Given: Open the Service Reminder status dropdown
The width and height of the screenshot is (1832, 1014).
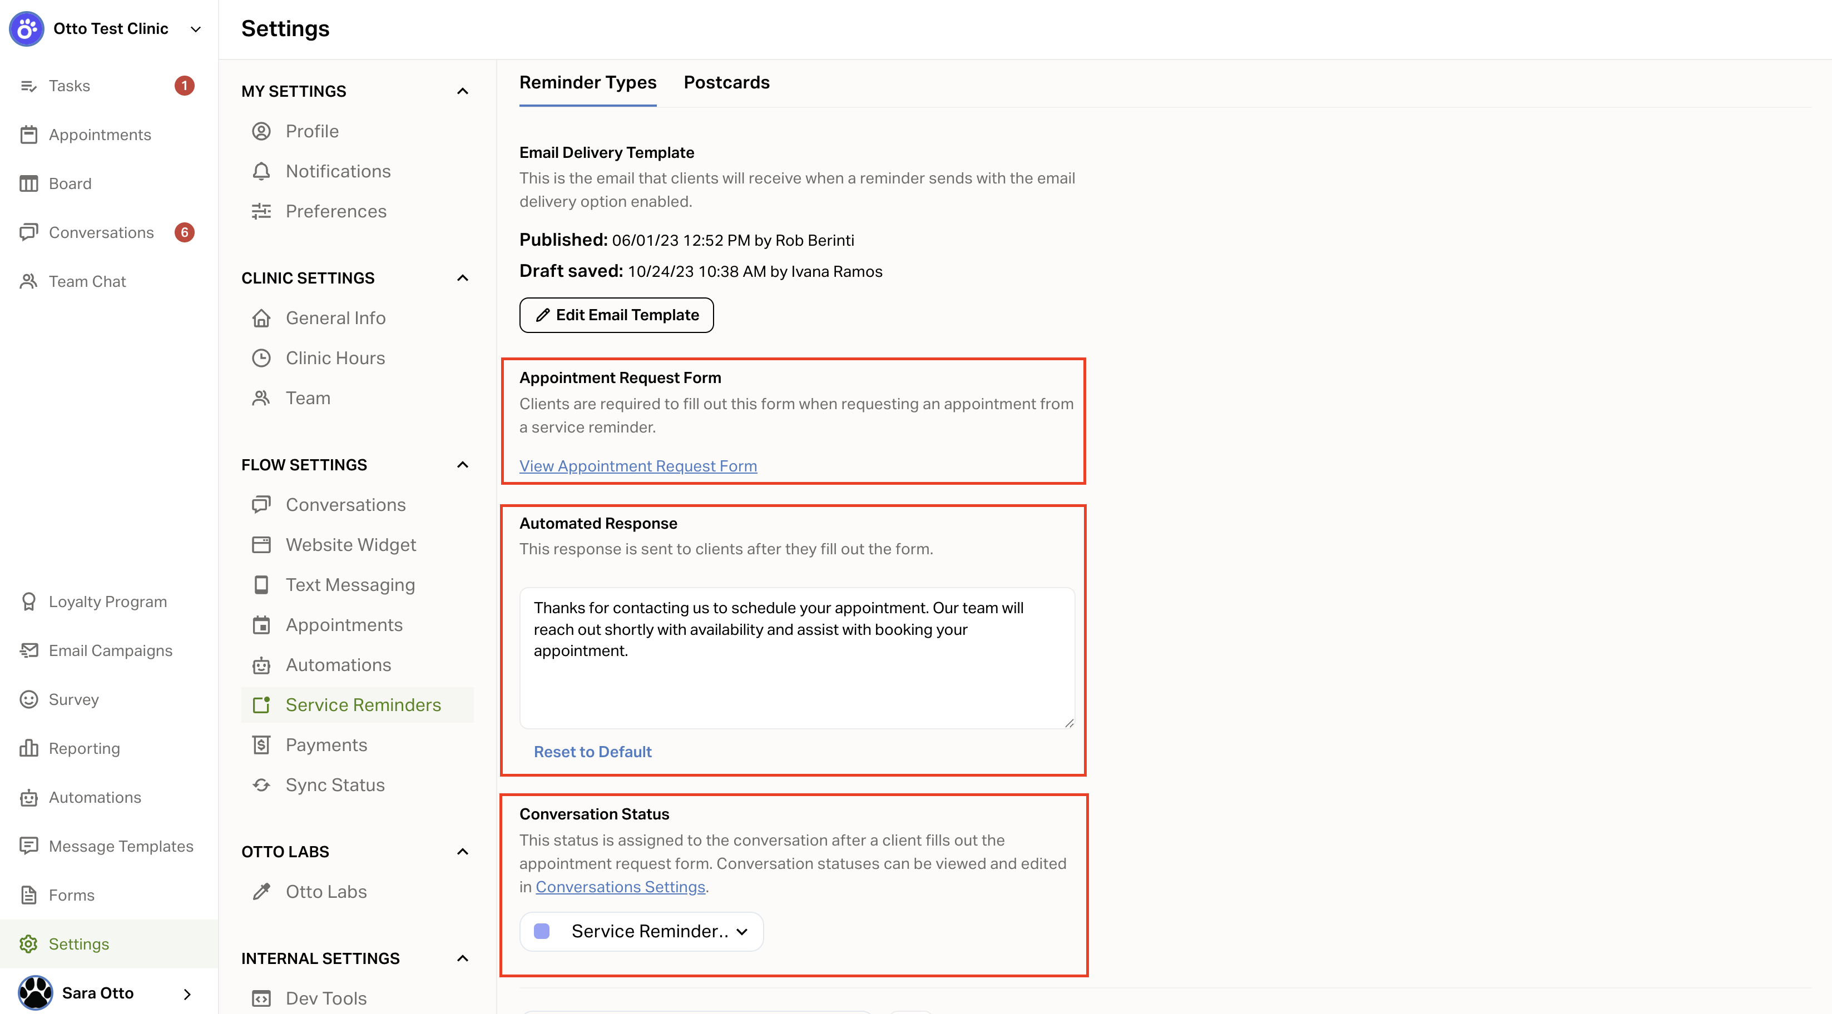Looking at the screenshot, I should pyautogui.click(x=641, y=932).
